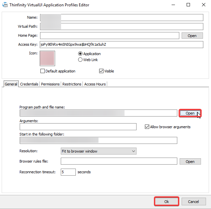Uncheck the Visible checkbox
The width and height of the screenshot is (211, 209).
click(x=101, y=71)
